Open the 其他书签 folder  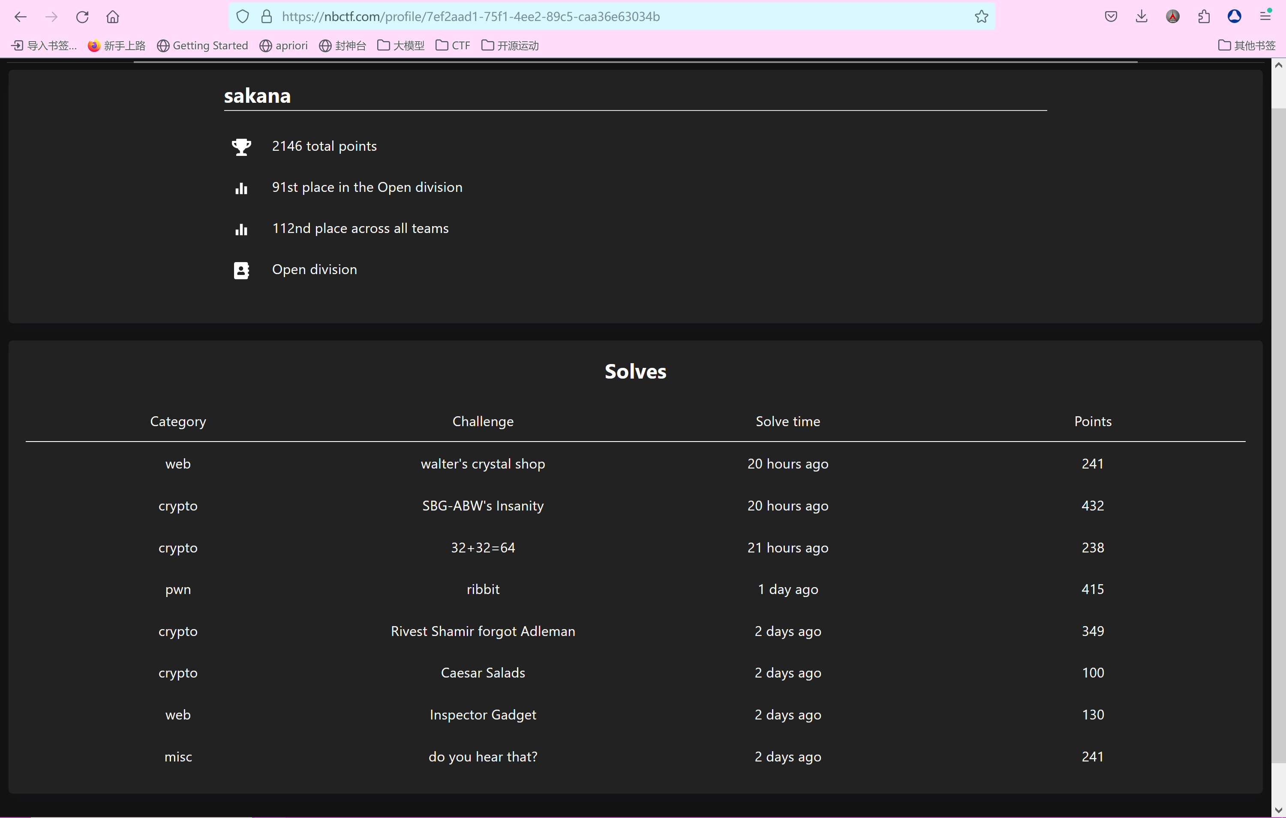[x=1247, y=45]
